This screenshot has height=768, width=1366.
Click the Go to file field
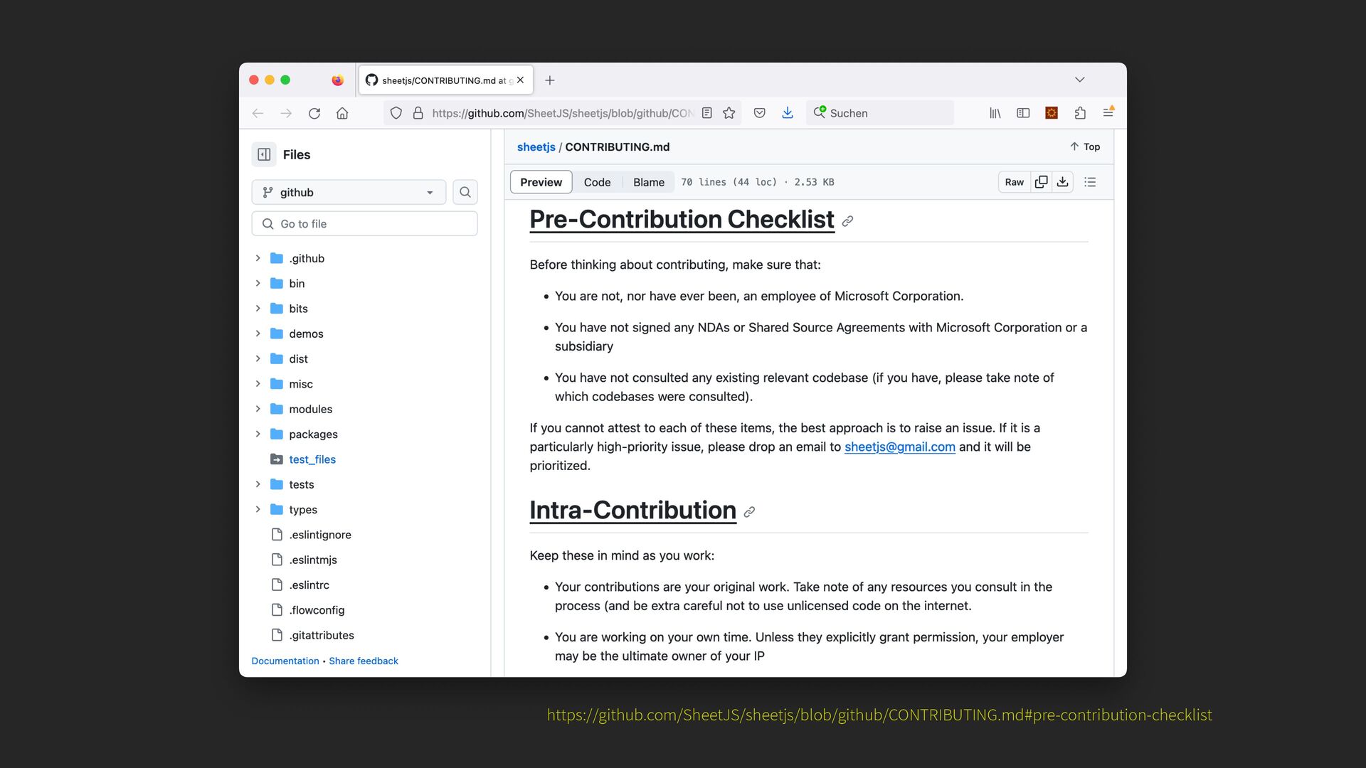364,224
